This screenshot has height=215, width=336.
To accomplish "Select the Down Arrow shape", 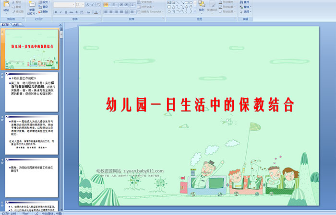I will [x=191, y=7].
